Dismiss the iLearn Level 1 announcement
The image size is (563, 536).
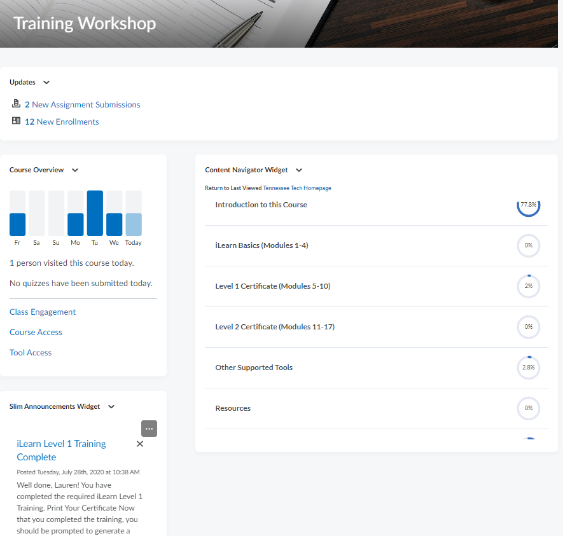(x=140, y=444)
